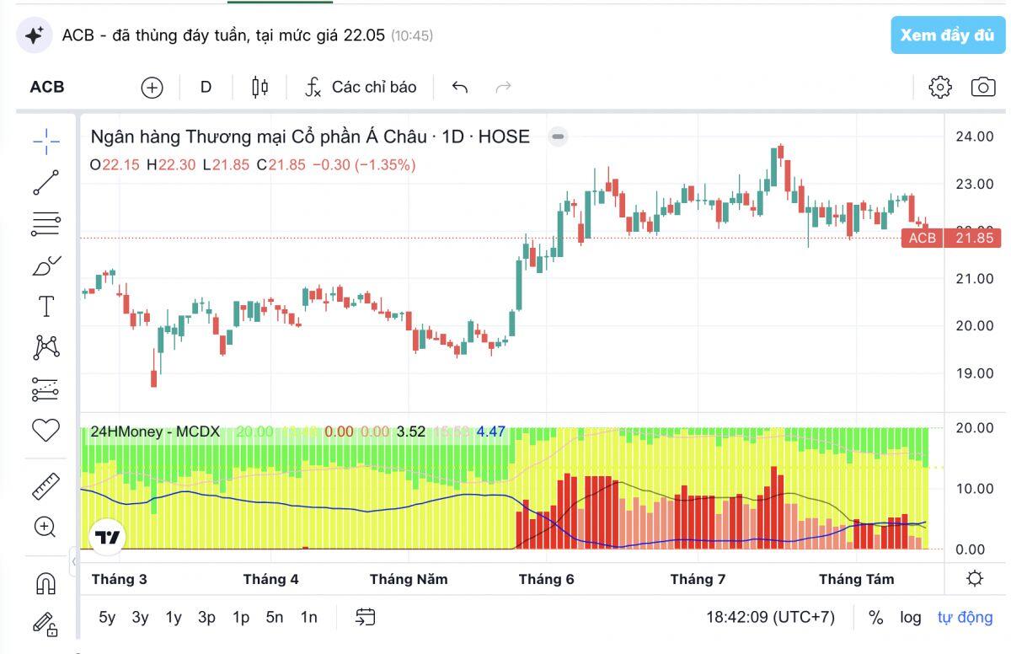
Task: Select the ruler measure tool
Action: pyautogui.click(x=46, y=486)
